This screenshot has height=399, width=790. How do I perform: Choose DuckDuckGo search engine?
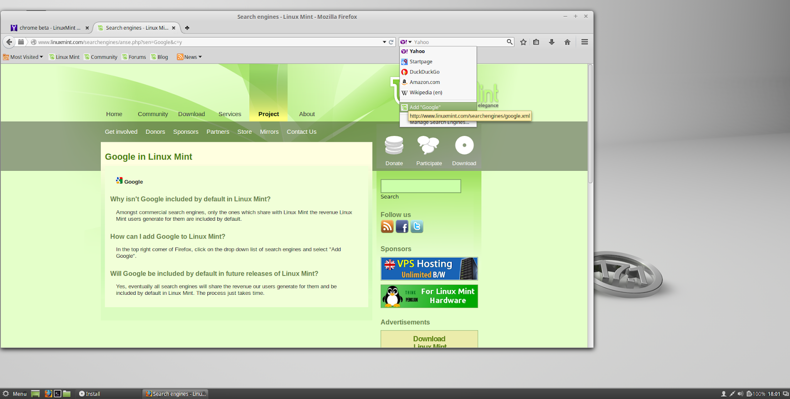pos(438,72)
